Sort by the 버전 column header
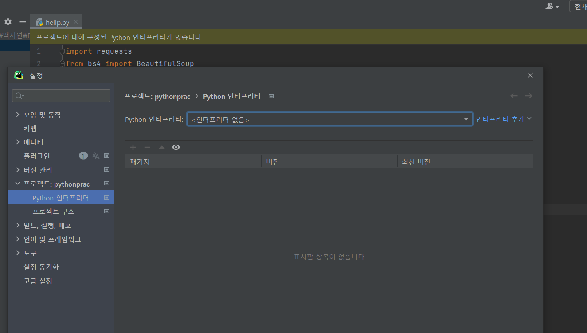Viewport: 587px width, 333px height. 329,161
